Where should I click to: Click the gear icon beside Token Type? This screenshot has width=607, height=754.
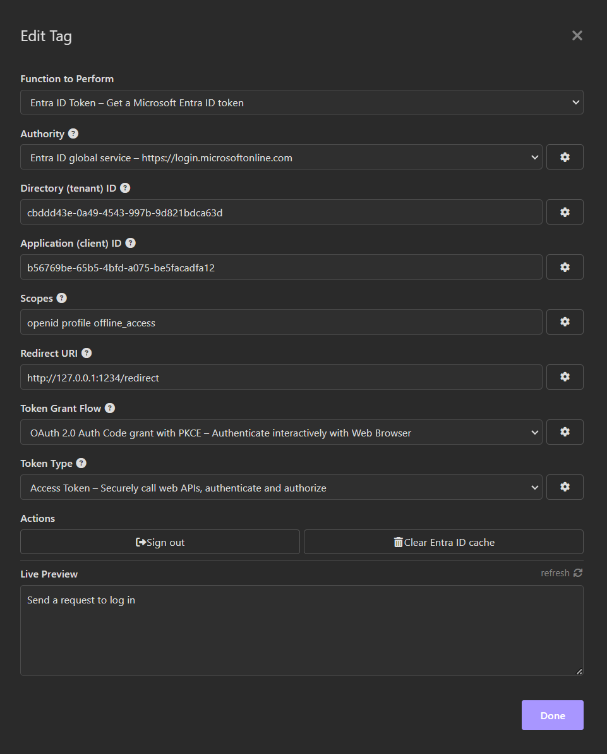(565, 487)
